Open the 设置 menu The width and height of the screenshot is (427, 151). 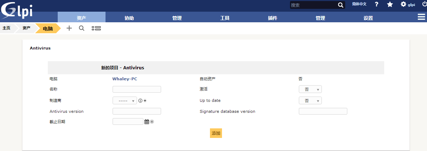(x=368, y=18)
